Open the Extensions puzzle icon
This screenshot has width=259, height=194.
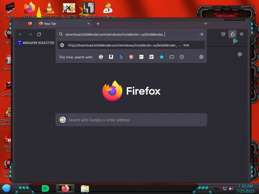[232, 34]
